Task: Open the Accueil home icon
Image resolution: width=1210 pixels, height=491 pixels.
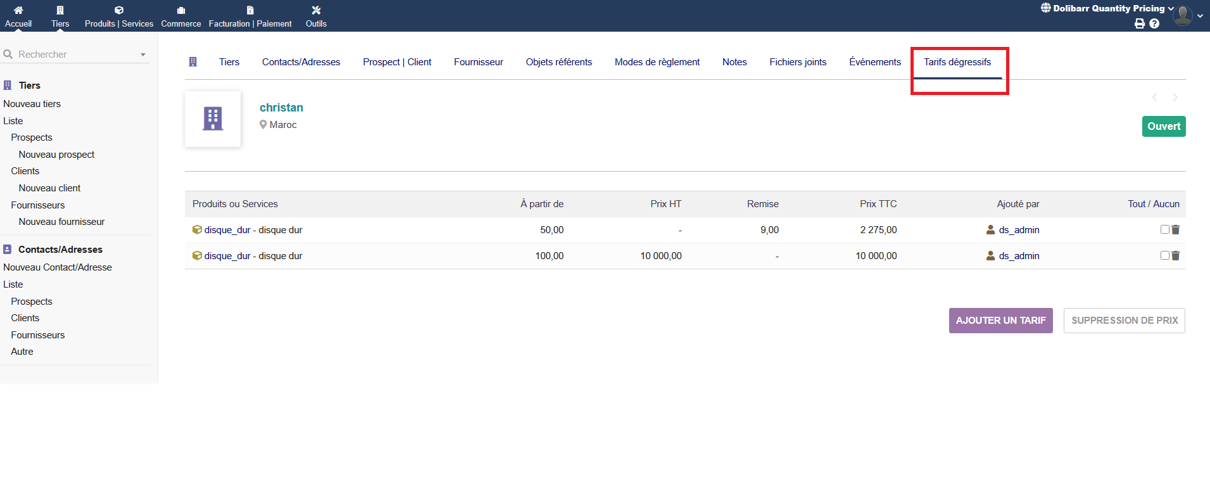Action: pyautogui.click(x=18, y=10)
